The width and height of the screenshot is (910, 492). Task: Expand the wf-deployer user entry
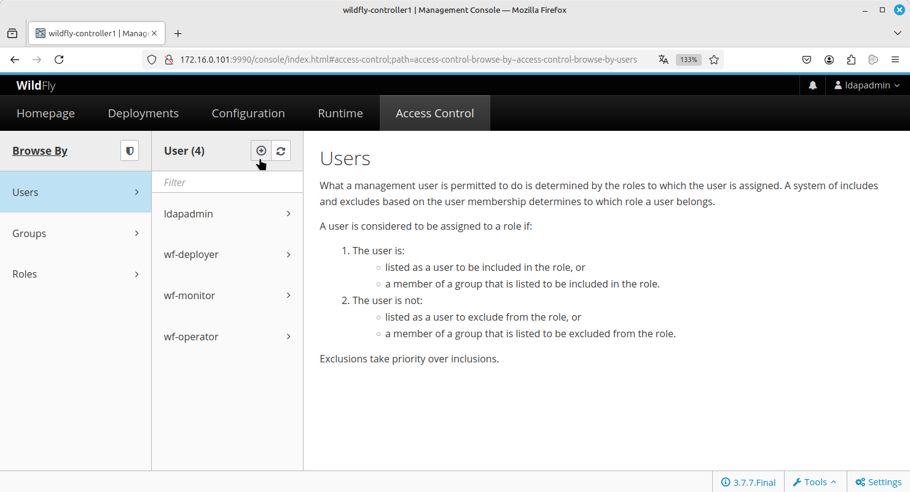(x=227, y=255)
